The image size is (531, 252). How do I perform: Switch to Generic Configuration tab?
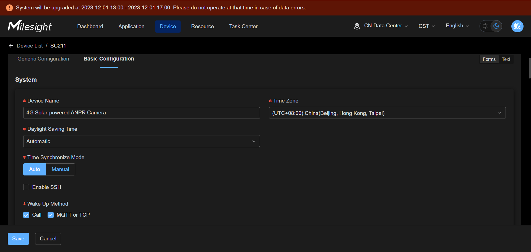point(43,59)
